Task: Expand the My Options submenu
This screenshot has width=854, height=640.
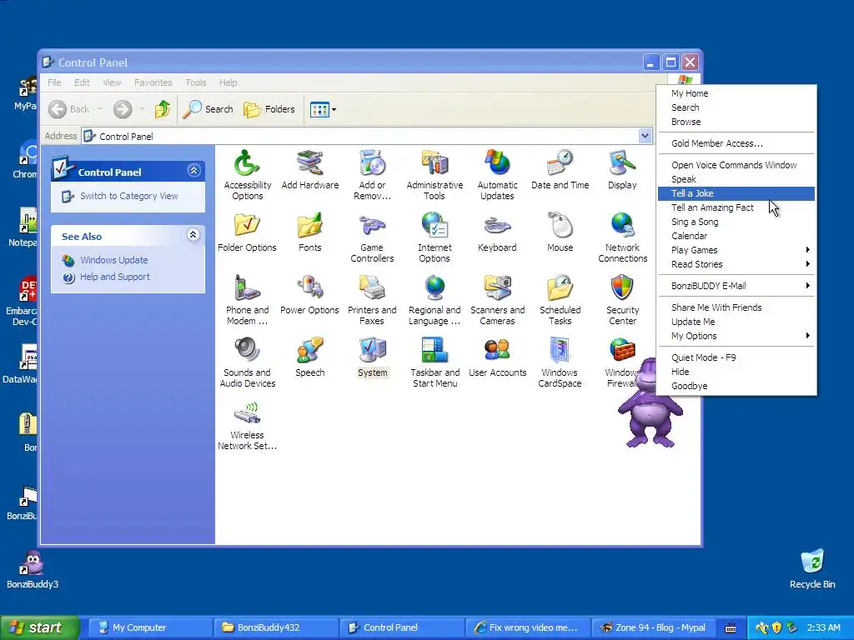Action: [736, 336]
